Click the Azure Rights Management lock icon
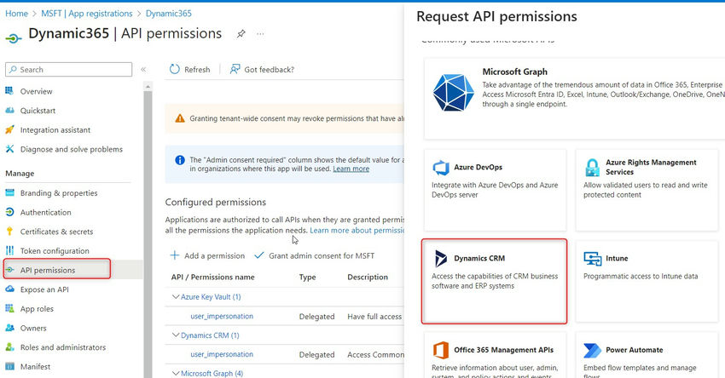The width and height of the screenshot is (725, 378). [x=592, y=167]
